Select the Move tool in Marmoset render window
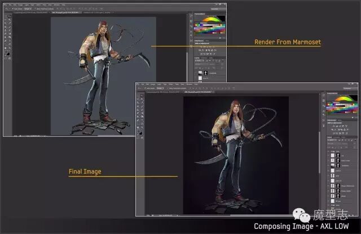This screenshot has width=361, height=234. click(x=10, y=16)
